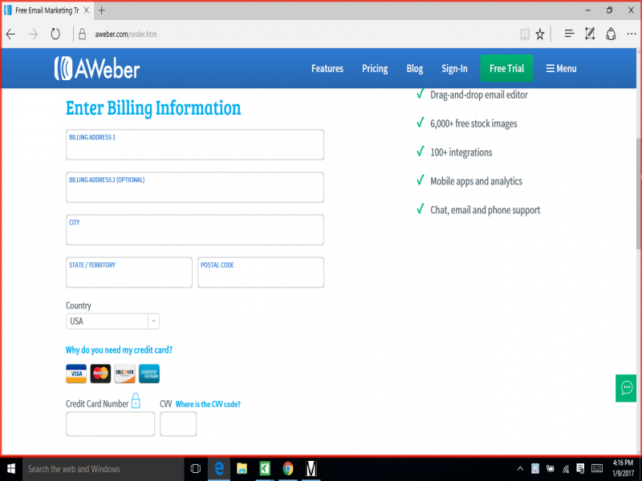
Task: Open Task View on the taskbar
Action: pos(196,469)
